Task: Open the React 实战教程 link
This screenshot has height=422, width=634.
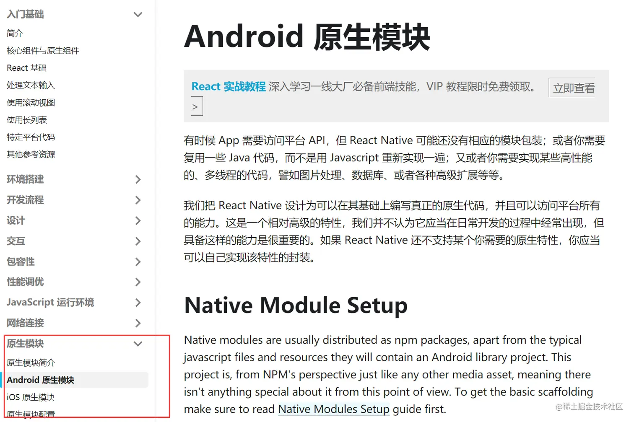Action: coord(228,86)
